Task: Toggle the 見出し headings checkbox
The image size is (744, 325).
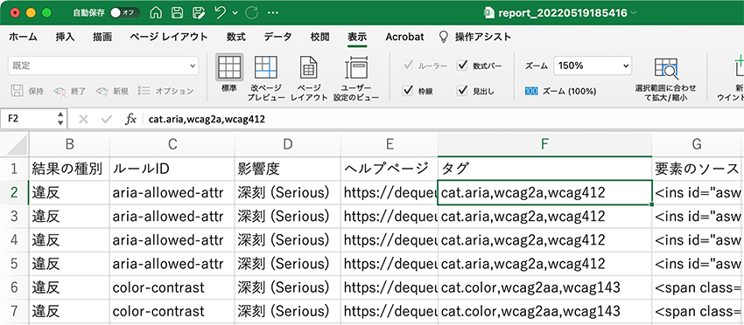Action: (462, 91)
